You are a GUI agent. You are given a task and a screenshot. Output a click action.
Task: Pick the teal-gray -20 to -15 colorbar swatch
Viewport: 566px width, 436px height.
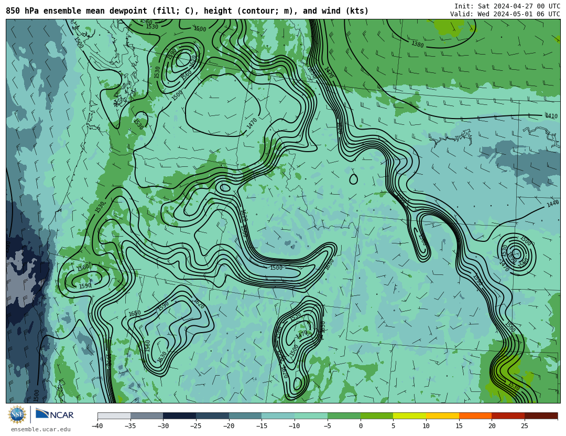245,416
